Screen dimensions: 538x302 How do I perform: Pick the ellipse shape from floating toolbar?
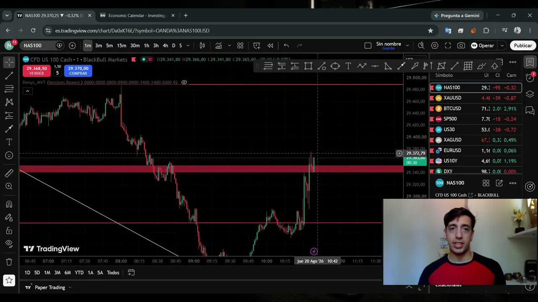(x=335, y=66)
